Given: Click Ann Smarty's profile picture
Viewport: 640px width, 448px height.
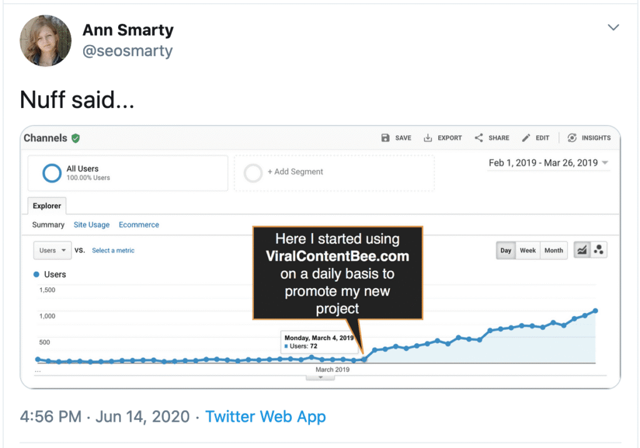Looking at the screenshot, I should tap(45, 41).
